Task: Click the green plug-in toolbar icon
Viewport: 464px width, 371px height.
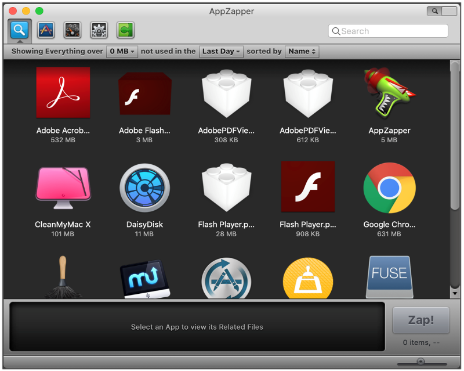Action: pyautogui.click(x=125, y=30)
